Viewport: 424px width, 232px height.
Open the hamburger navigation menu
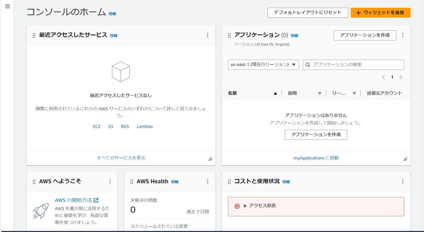pyautogui.click(x=7, y=6)
